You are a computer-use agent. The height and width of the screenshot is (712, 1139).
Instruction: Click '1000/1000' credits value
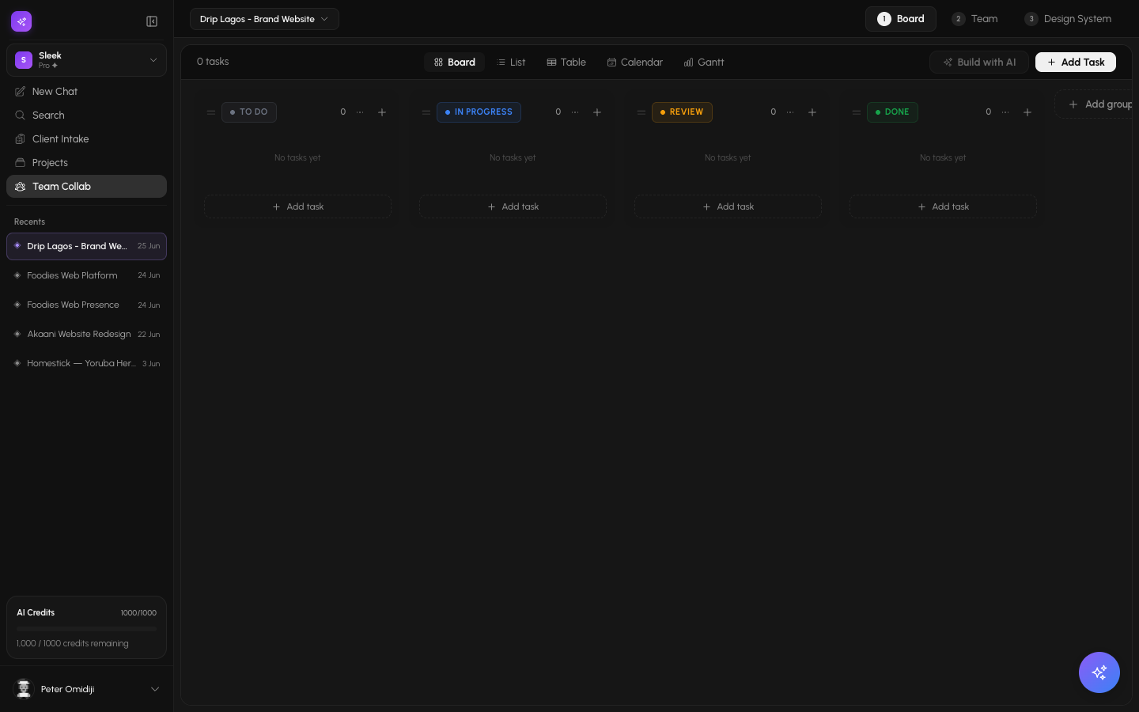[x=138, y=613]
